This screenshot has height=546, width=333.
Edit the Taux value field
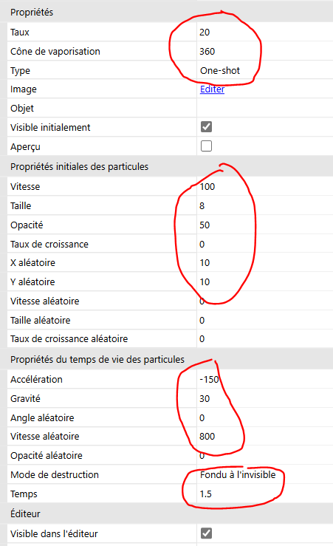tap(265, 32)
